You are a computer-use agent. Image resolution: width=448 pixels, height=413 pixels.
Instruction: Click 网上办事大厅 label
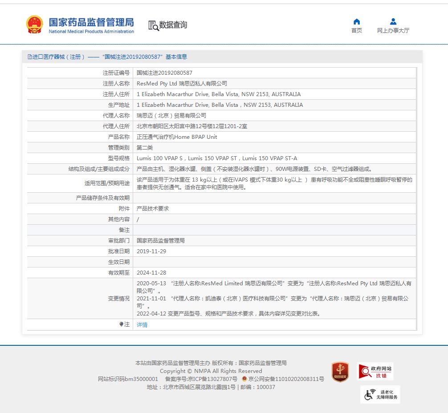coord(393,30)
